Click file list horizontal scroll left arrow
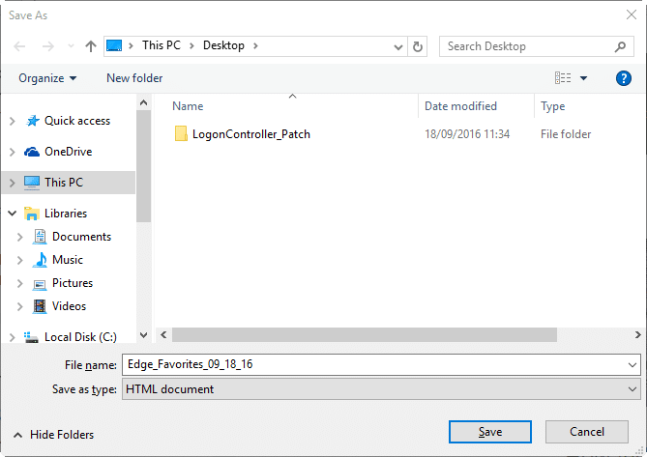Image resolution: width=647 pixels, height=457 pixels. click(x=163, y=335)
